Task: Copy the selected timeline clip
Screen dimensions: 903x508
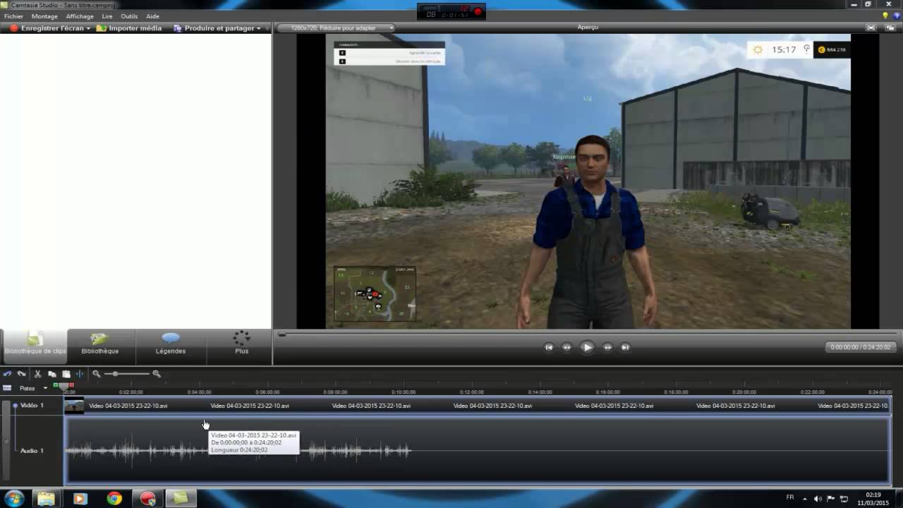Action: point(52,374)
